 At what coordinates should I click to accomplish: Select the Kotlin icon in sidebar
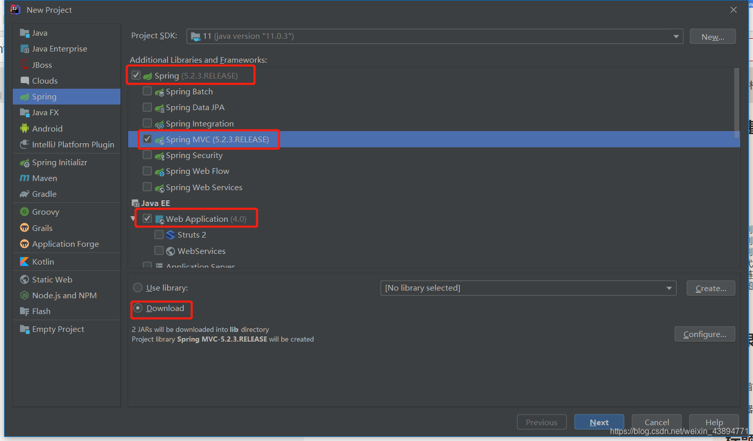pos(25,262)
